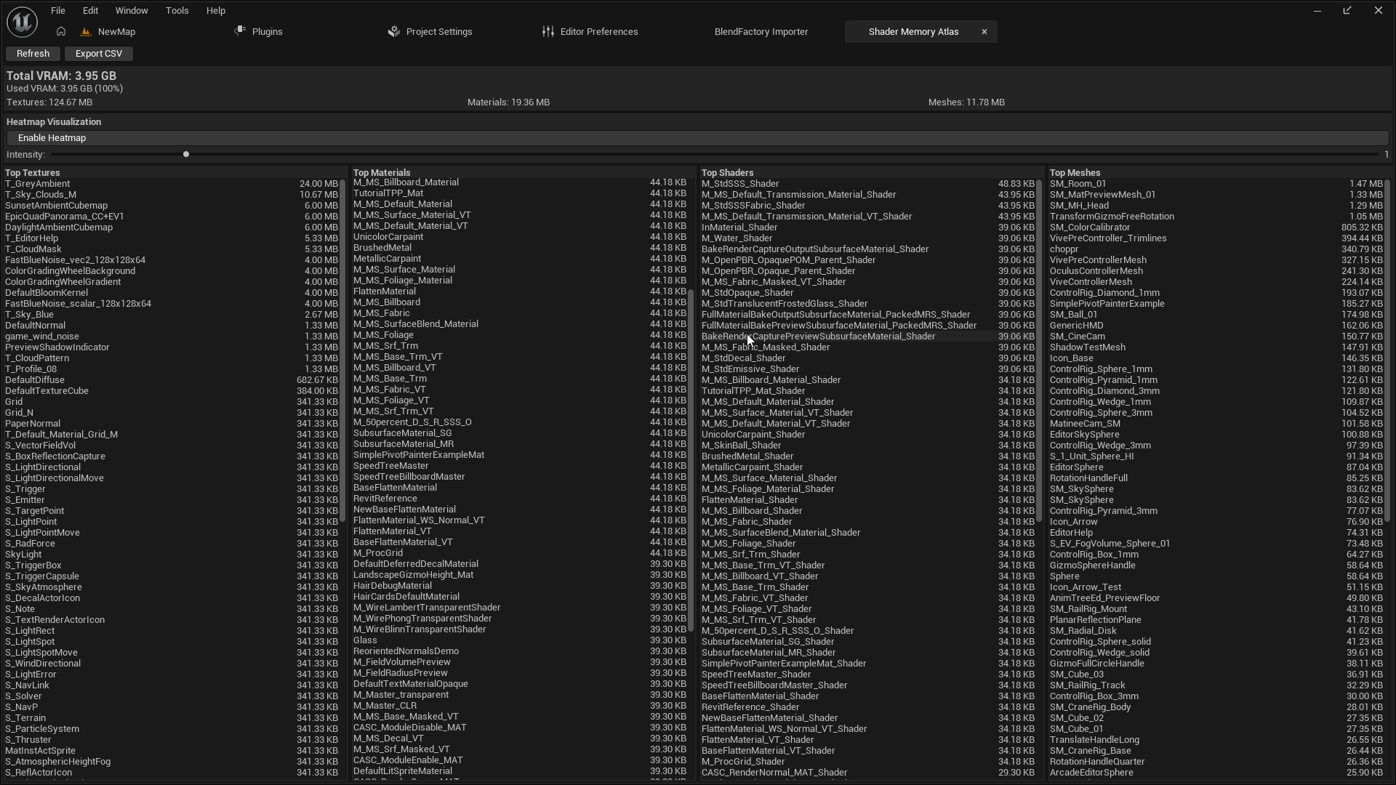
Task: Select M_StdSSS_Shader in Top Shaders
Action: (868, 184)
